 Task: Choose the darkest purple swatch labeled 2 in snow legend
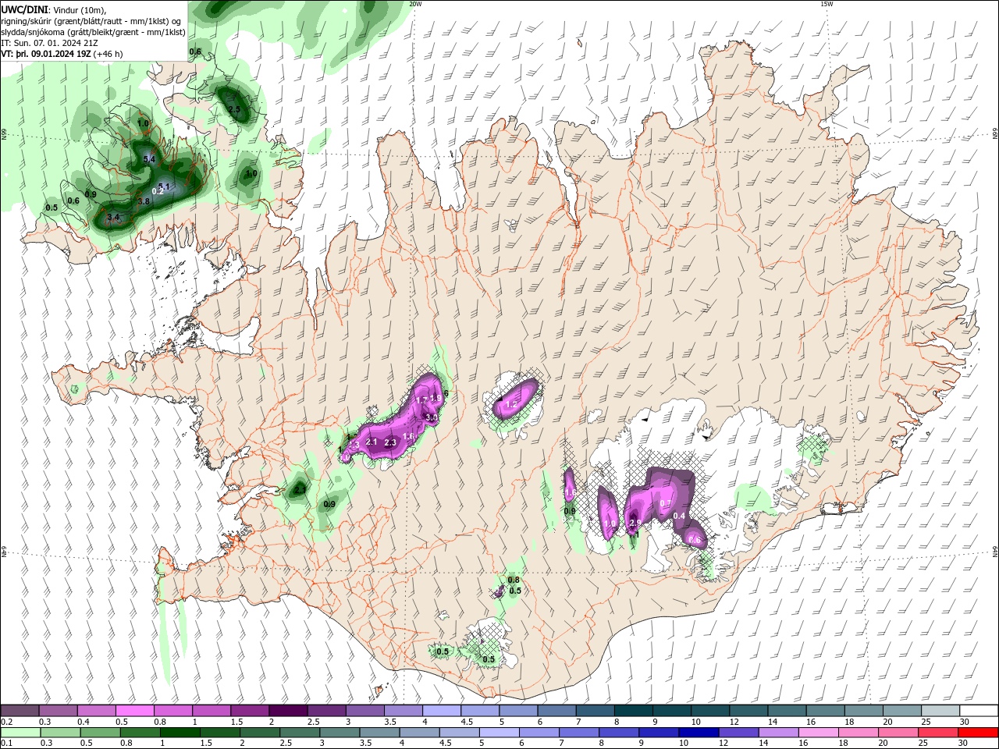[x=288, y=711]
